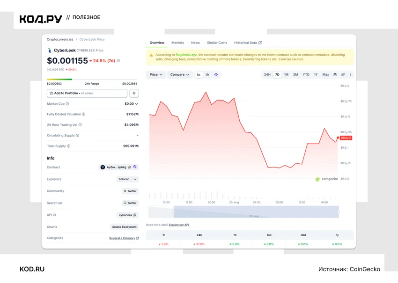Switch to the Similar Coins tab

(217, 43)
